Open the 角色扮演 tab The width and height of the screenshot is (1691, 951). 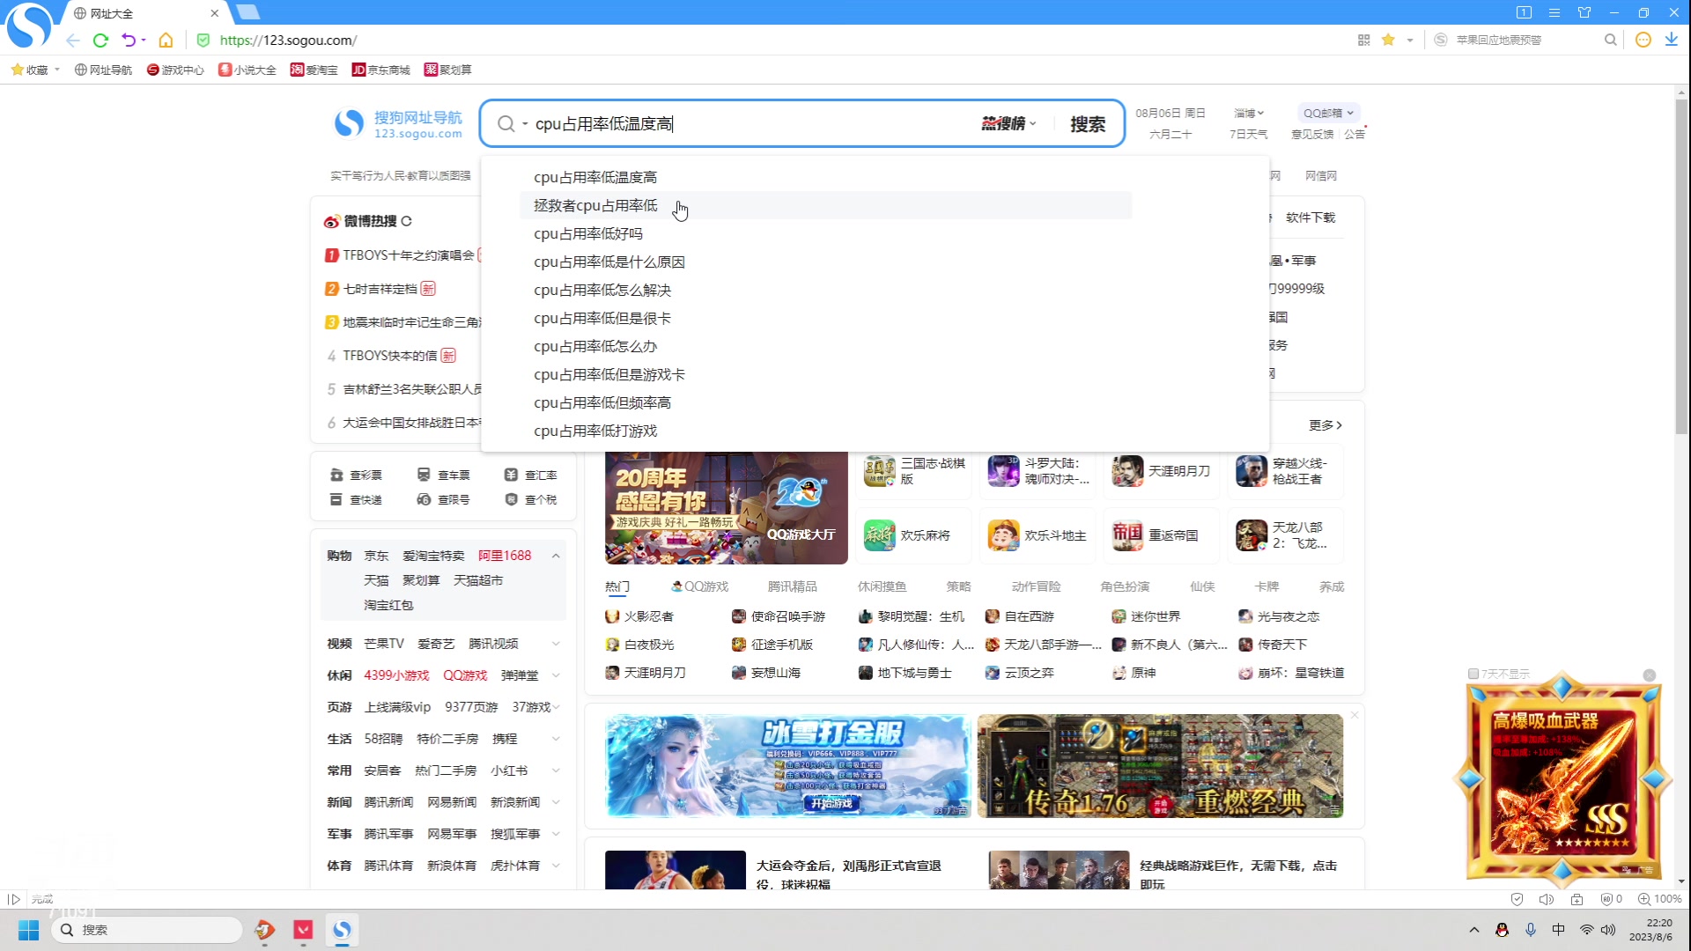click(x=1124, y=586)
